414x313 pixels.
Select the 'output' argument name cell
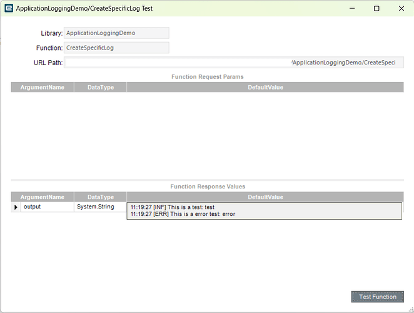pos(48,207)
